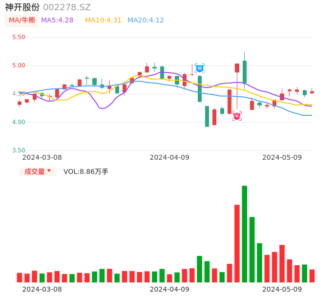Toggle the MA20 moving average line
The height and width of the screenshot is (296, 335).
pyautogui.click(x=146, y=21)
